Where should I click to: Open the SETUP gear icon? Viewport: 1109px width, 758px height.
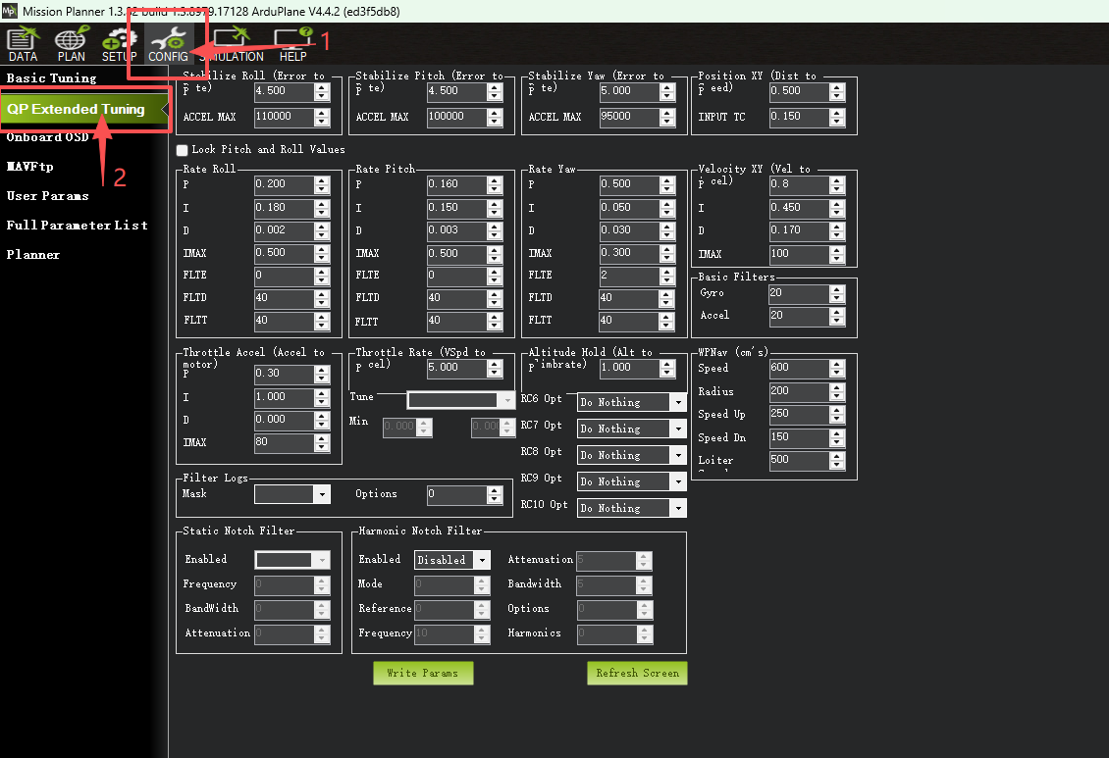click(119, 44)
